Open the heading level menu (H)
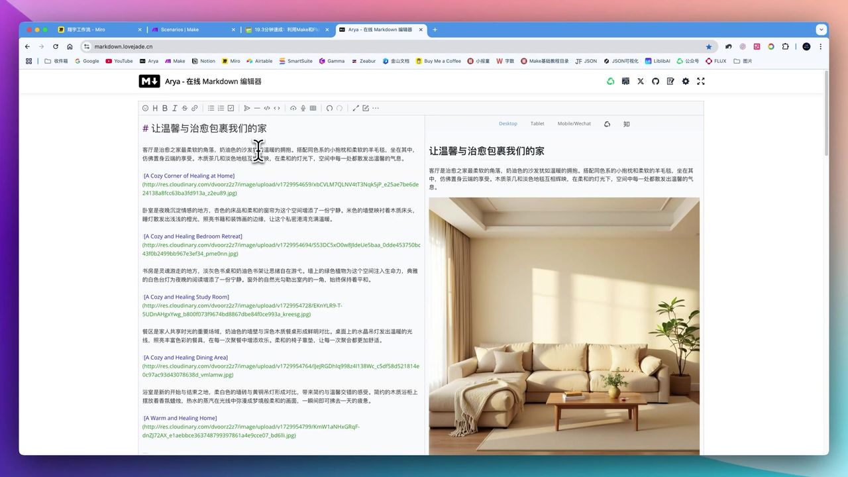This screenshot has width=848, height=477. (x=155, y=108)
